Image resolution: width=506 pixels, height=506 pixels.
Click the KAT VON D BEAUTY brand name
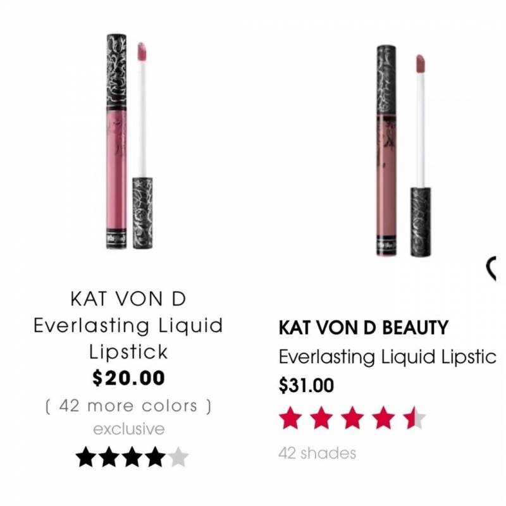(x=364, y=328)
